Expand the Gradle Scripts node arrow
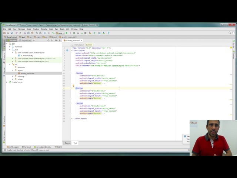Screen dimensions: 237x178 pos(7,82)
